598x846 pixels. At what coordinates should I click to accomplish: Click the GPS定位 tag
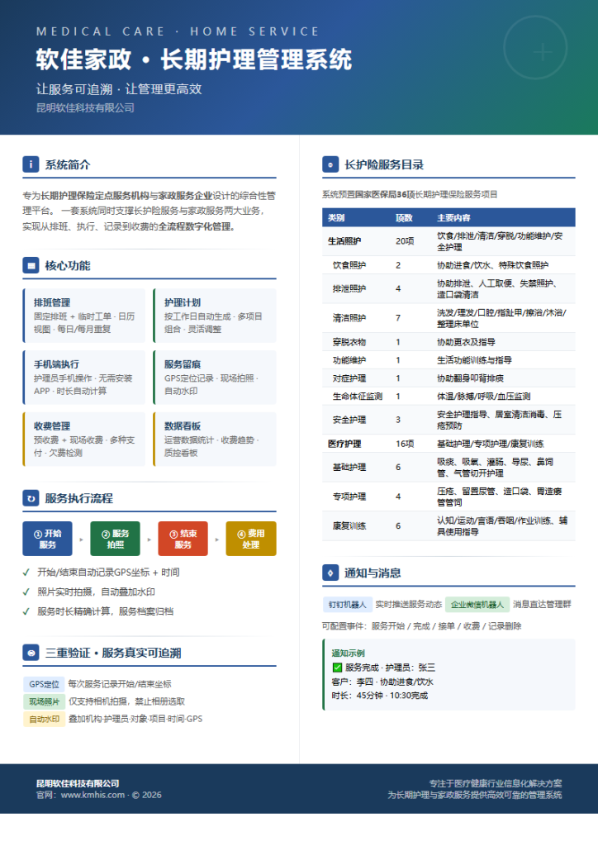click(x=44, y=684)
